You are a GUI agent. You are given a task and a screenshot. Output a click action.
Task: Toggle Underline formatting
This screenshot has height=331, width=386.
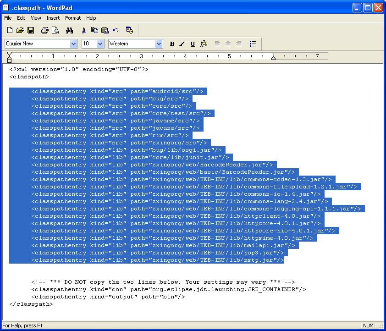point(193,44)
